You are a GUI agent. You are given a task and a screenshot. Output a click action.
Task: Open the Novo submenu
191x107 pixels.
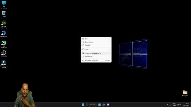pos(96,49)
